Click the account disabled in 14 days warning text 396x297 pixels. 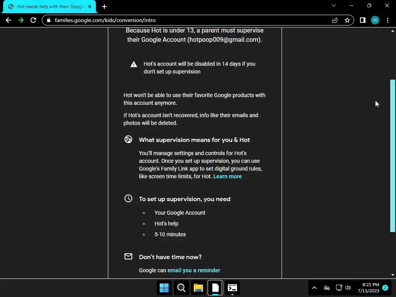pyautogui.click(x=199, y=68)
